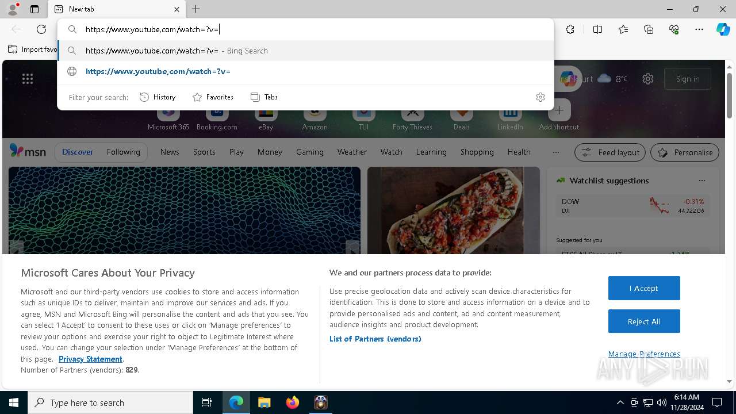Open Firefox from taskbar
Image resolution: width=736 pixels, height=414 pixels.
pos(292,402)
